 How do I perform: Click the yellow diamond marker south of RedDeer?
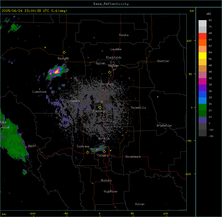click(110, 72)
